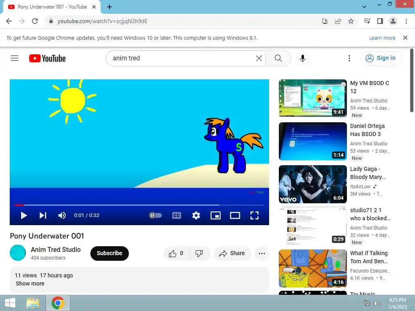The height and width of the screenshot is (311, 415).
Task: Bookmark this tab star
Action: (351, 21)
